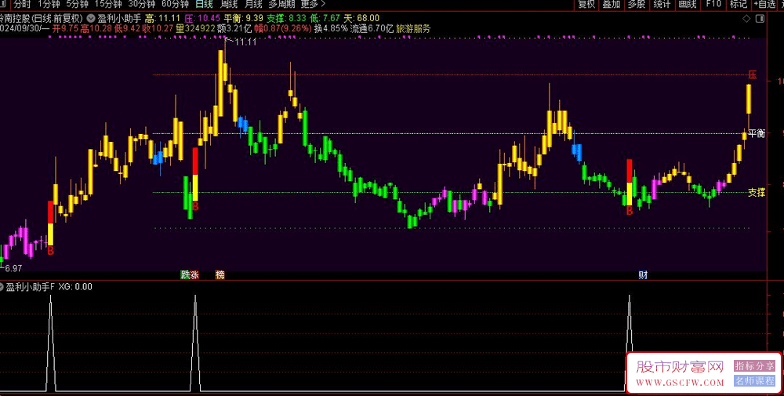Click the red 压 pressure line label

[753, 75]
